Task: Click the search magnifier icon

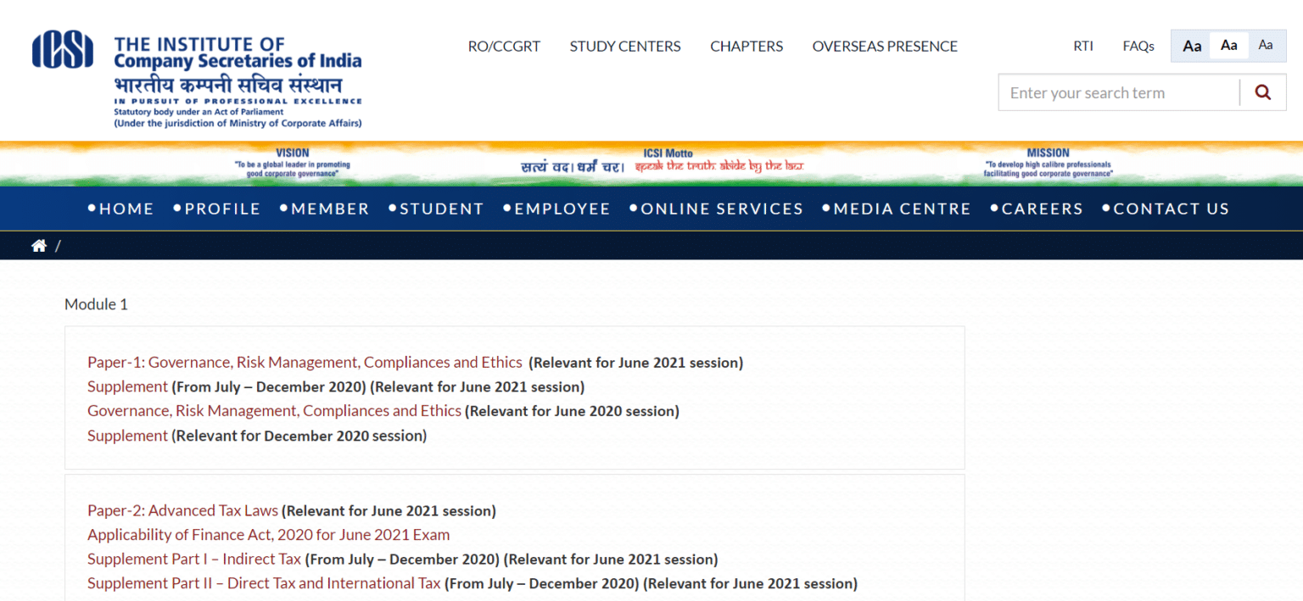Action: click(x=1262, y=92)
